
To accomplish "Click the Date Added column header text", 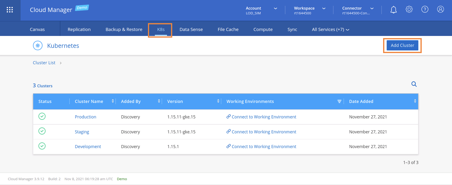I will coord(361,101).
